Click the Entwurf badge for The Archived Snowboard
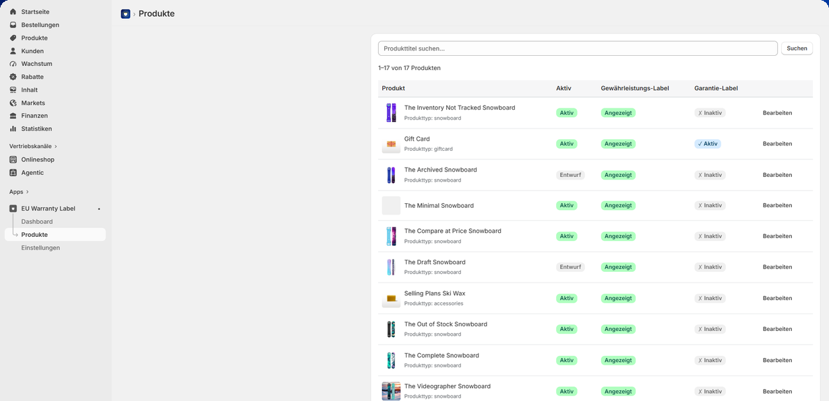The height and width of the screenshot is (401, 829). coord(570,175)
